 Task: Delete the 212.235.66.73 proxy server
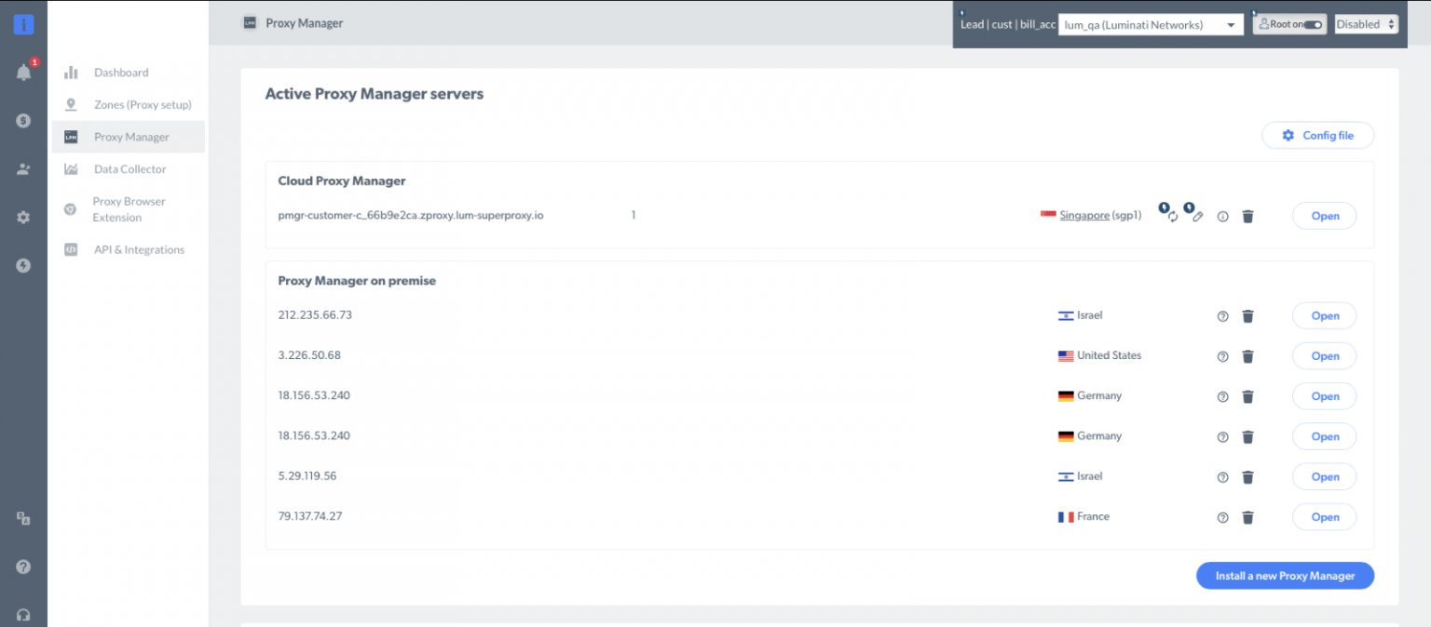1248,316
